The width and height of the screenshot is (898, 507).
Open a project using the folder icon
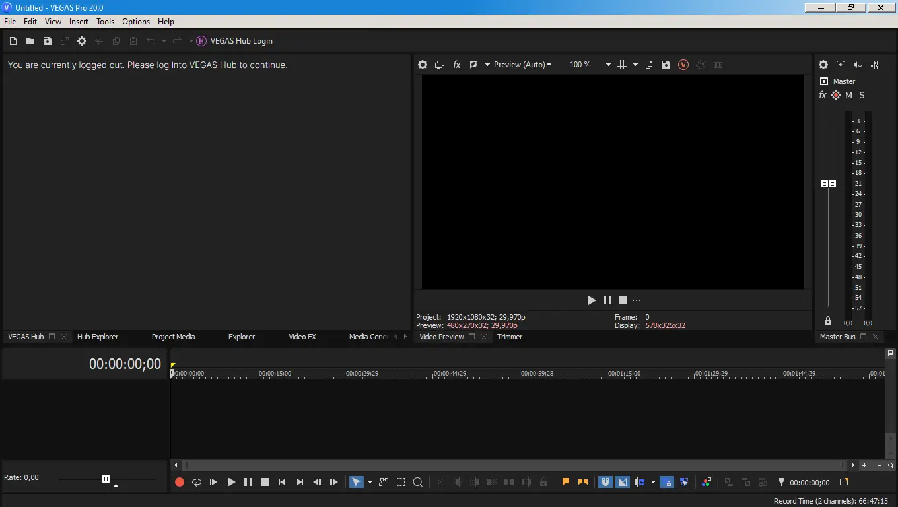pos(30,41)
